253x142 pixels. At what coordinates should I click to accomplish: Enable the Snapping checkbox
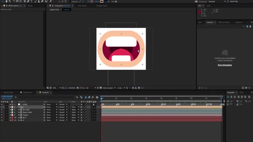pos(70,2)
